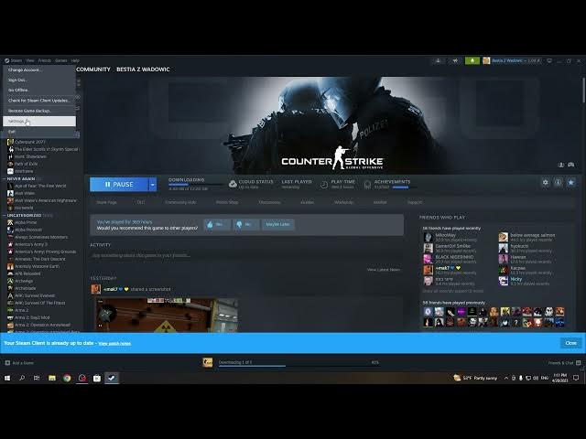Select Maybe Later on recommendation prompt
The height and width of the screenshot is (439, 586).
coord(278,224)
